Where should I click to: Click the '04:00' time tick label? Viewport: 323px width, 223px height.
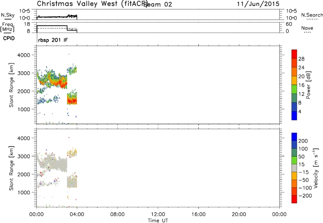point(77,215)
